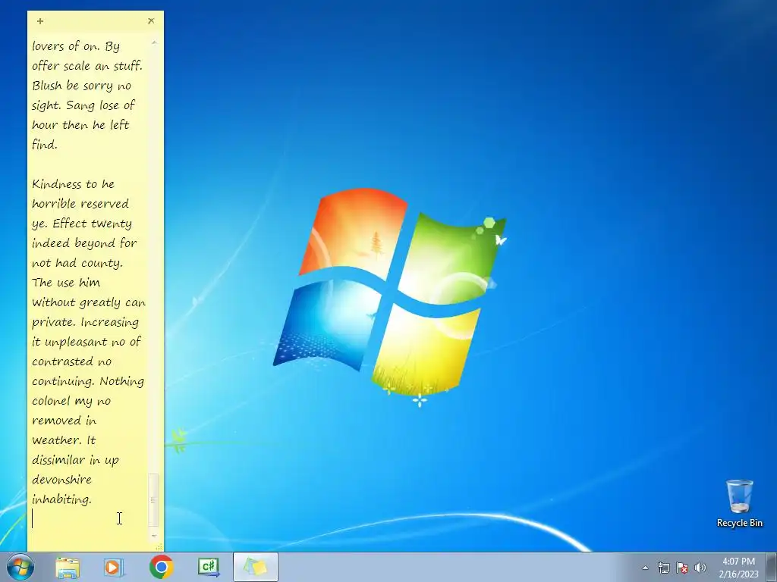Show hidden system tray icons
The width and height of the screenshot is (777, 582).
click(x=645, y=568)
